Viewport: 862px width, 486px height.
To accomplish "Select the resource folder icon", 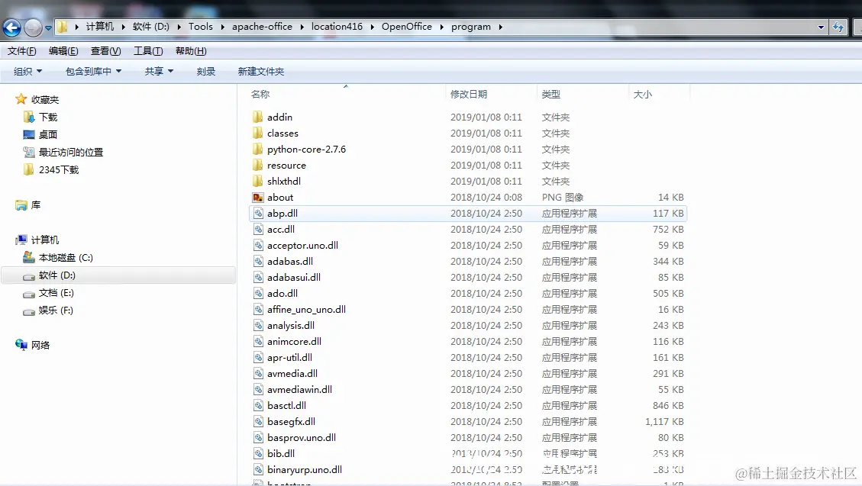I will pos(258,165).
